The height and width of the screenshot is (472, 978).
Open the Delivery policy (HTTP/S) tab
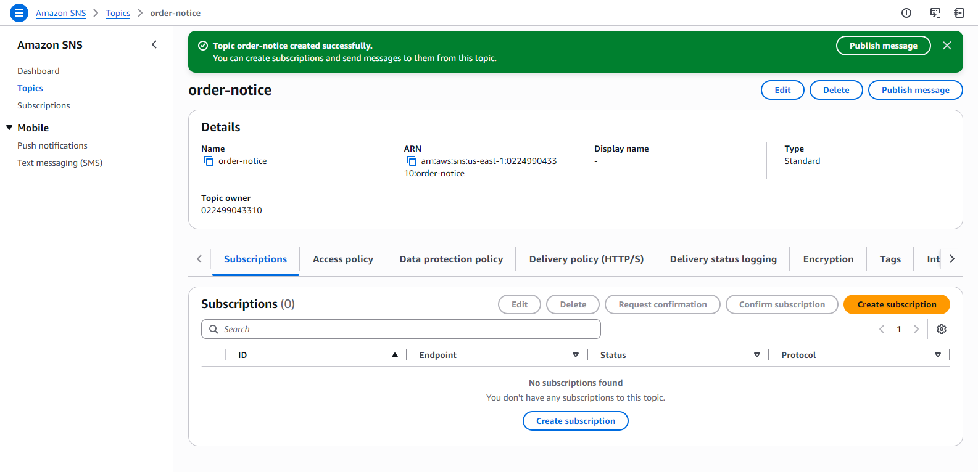pyautogui.click(x=586, y=259)
